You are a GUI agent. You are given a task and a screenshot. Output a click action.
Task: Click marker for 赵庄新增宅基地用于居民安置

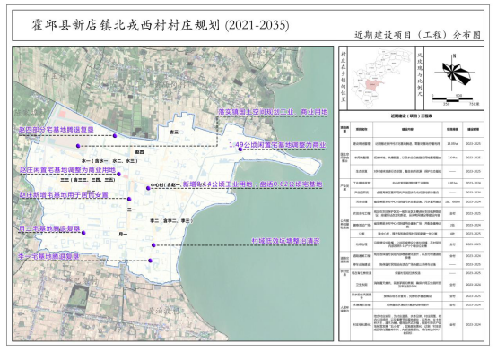pyautogui.click(x=129, y=199)
